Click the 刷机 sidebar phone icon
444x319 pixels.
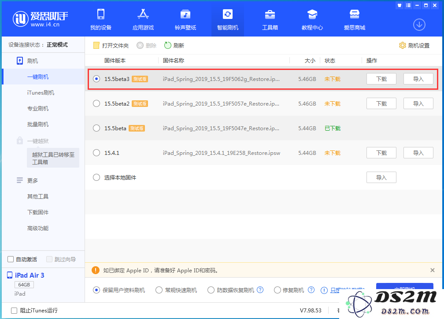coord(19,61)
